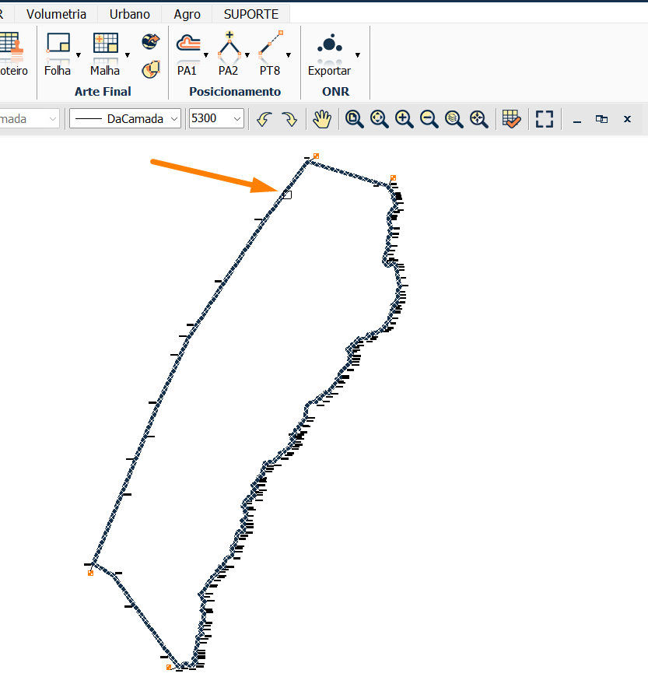Viewport: 648px width, 691px height.
Task: Click the zoom out magnifier
Action: tap(429, 119)
